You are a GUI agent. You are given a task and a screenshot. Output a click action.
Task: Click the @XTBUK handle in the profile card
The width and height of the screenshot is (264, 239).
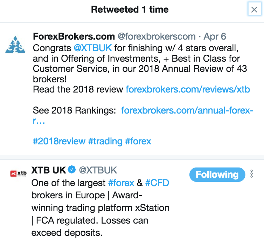tap(98, 170)
